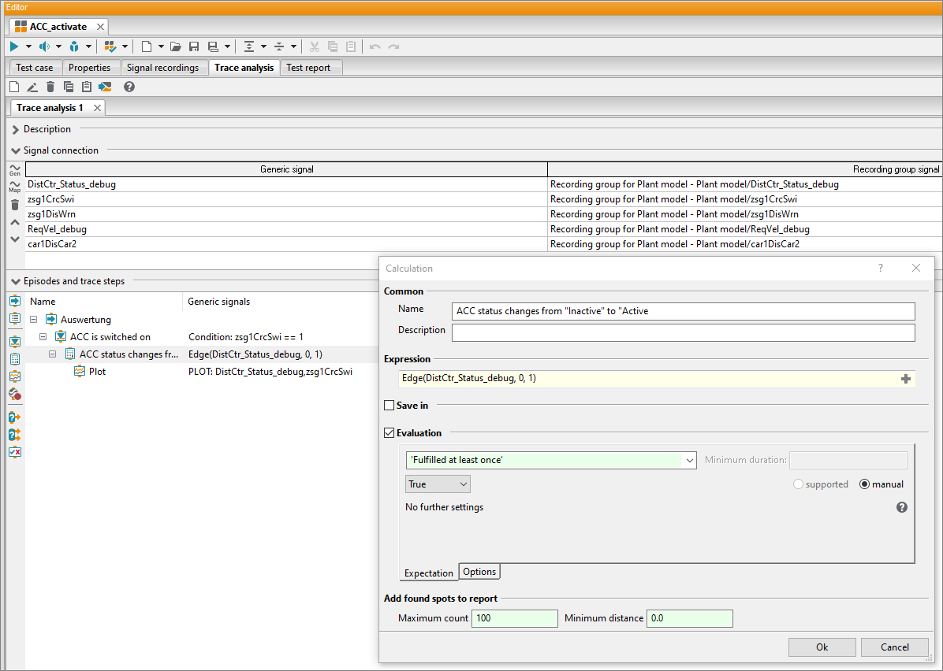Click the Cancel button
The width and height of the screenshot is (943, 671).
click(x=895, y=647)
